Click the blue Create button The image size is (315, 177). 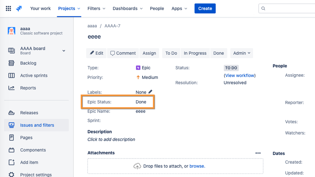coord(205,8)
